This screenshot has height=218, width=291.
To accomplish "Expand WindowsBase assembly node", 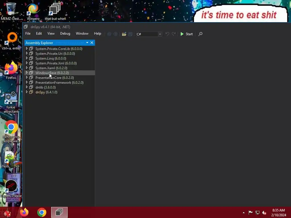I will [27, 73].
